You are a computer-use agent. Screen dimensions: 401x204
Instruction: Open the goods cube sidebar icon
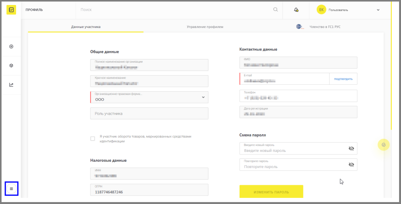[11, 66]
